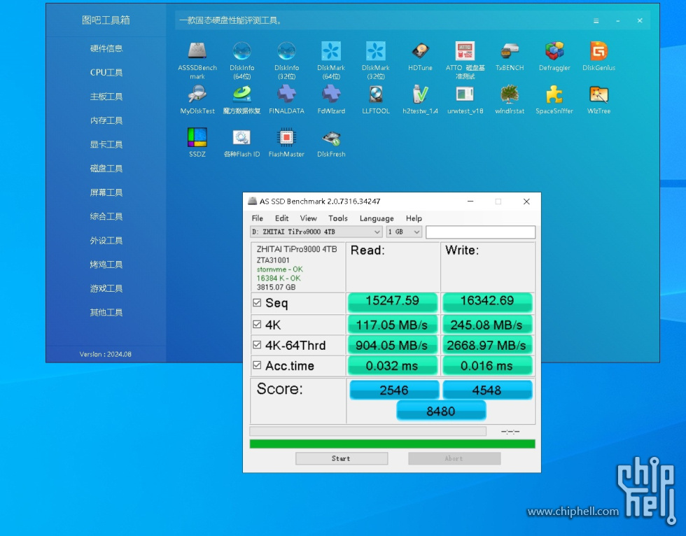Toggle the Acc.time test checkbox

pyautogui.click(x=257, y=365)
